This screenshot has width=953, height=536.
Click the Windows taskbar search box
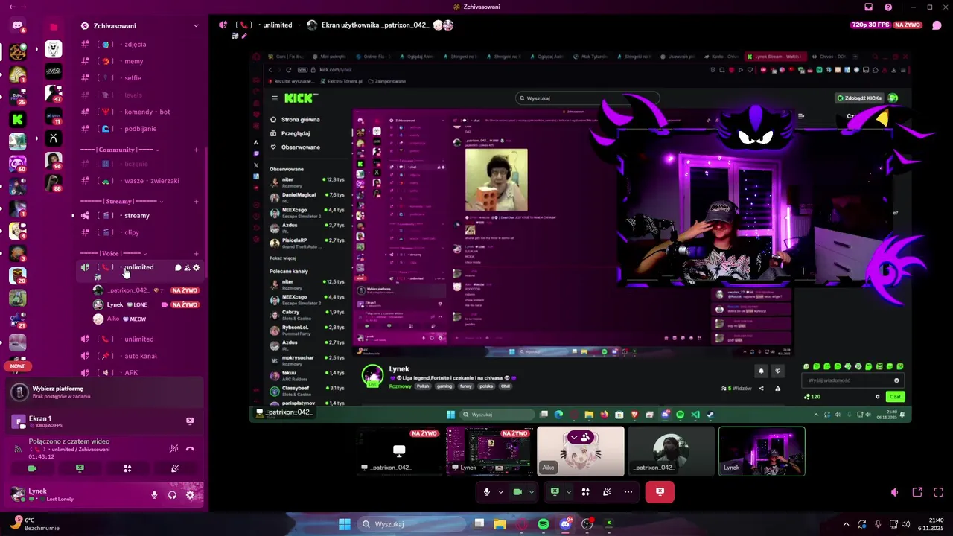tap(412, 524)
